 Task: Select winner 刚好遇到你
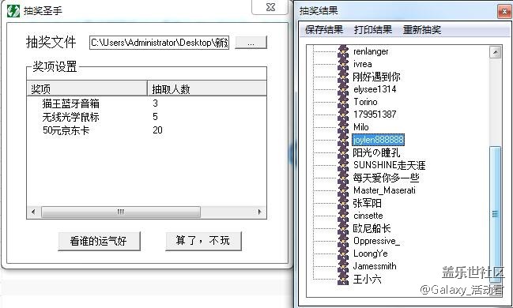[376, 77]
